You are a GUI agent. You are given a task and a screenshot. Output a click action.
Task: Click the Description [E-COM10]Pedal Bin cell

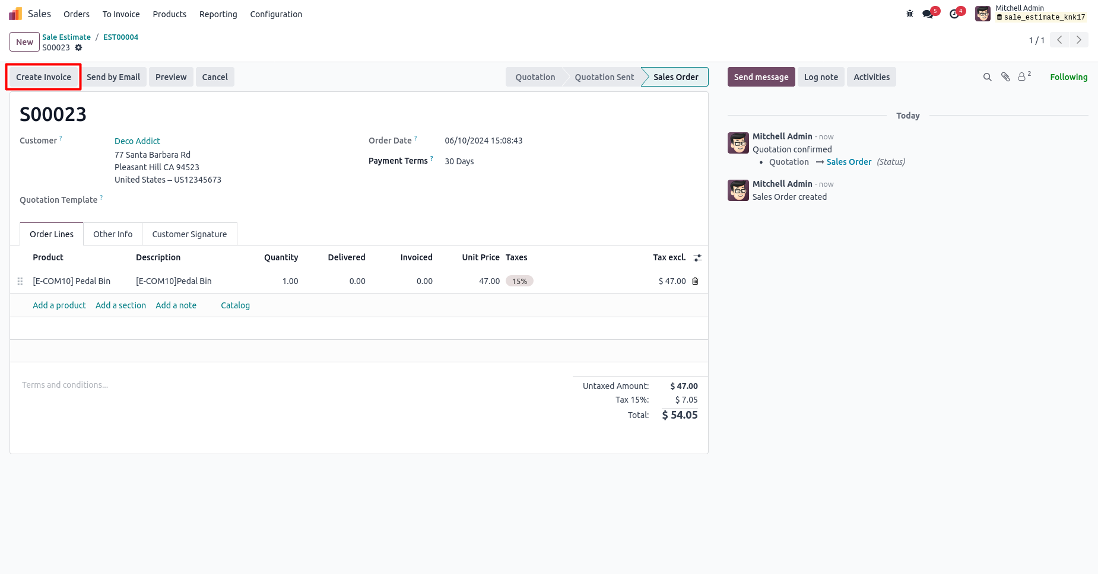point(173,281)
